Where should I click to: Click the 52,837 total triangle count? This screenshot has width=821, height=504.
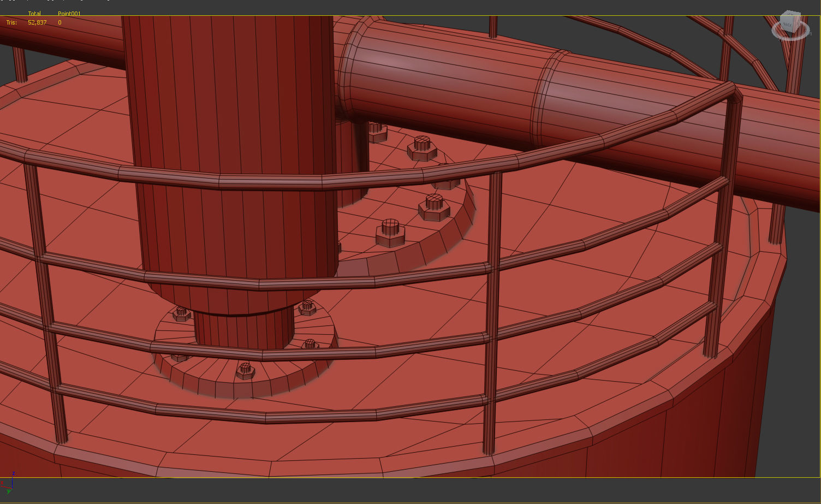point(37,22)
